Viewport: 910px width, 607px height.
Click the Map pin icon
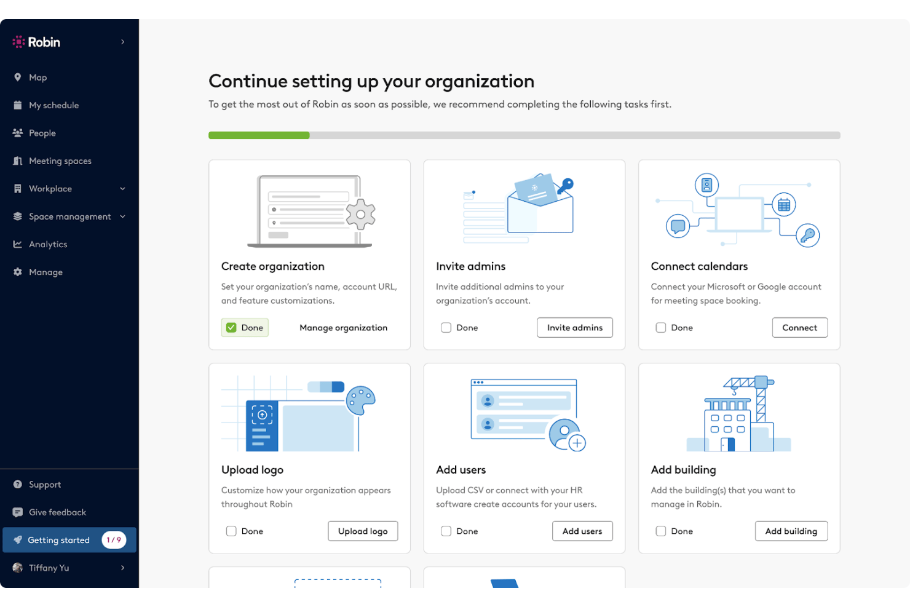pyautogui.click(x=18, y=77)
